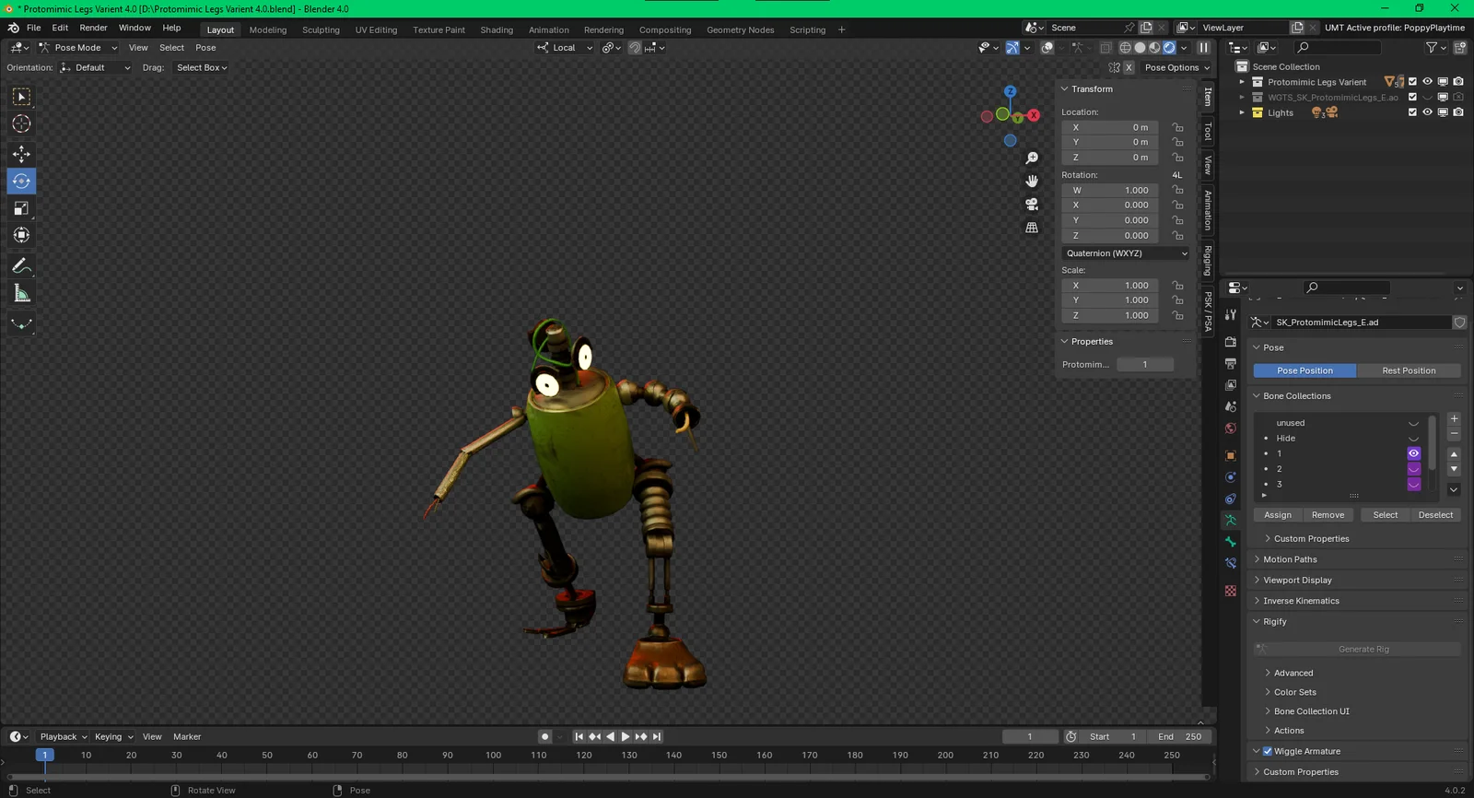Open the Tool properties tab (wrench icon)
Viewport: 1474px width, 798px height.
pos(1231,315)
